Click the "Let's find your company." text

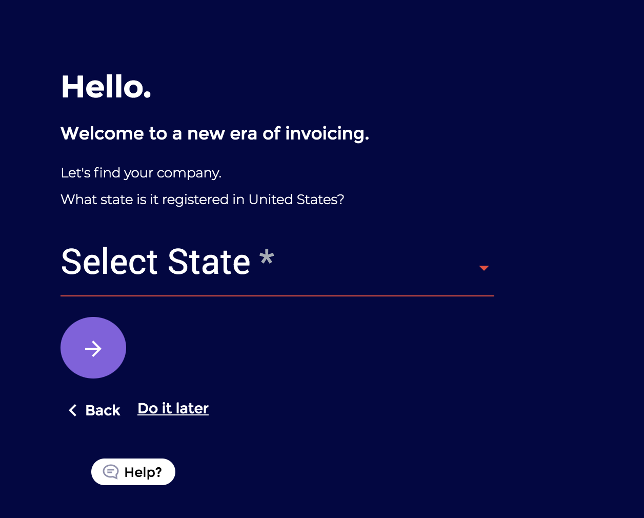coord(141,173)
